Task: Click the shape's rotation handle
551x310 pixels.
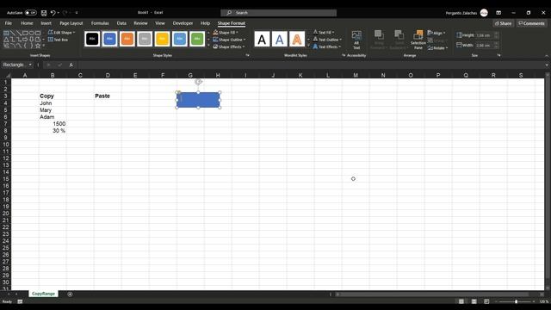Action: point(198,82)
